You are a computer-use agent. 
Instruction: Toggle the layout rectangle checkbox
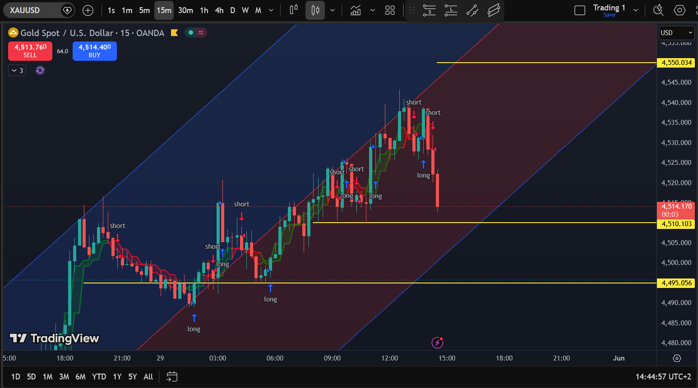coord(580,10)
